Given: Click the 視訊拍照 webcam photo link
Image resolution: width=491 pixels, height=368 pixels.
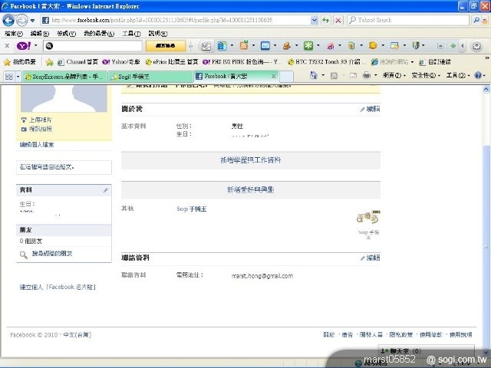Looking at the screenshot, I should 41,129.
